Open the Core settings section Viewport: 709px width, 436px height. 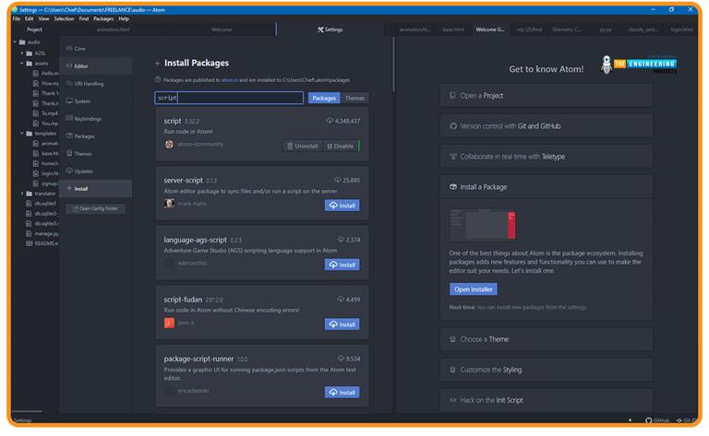click(x=79, y=48)
